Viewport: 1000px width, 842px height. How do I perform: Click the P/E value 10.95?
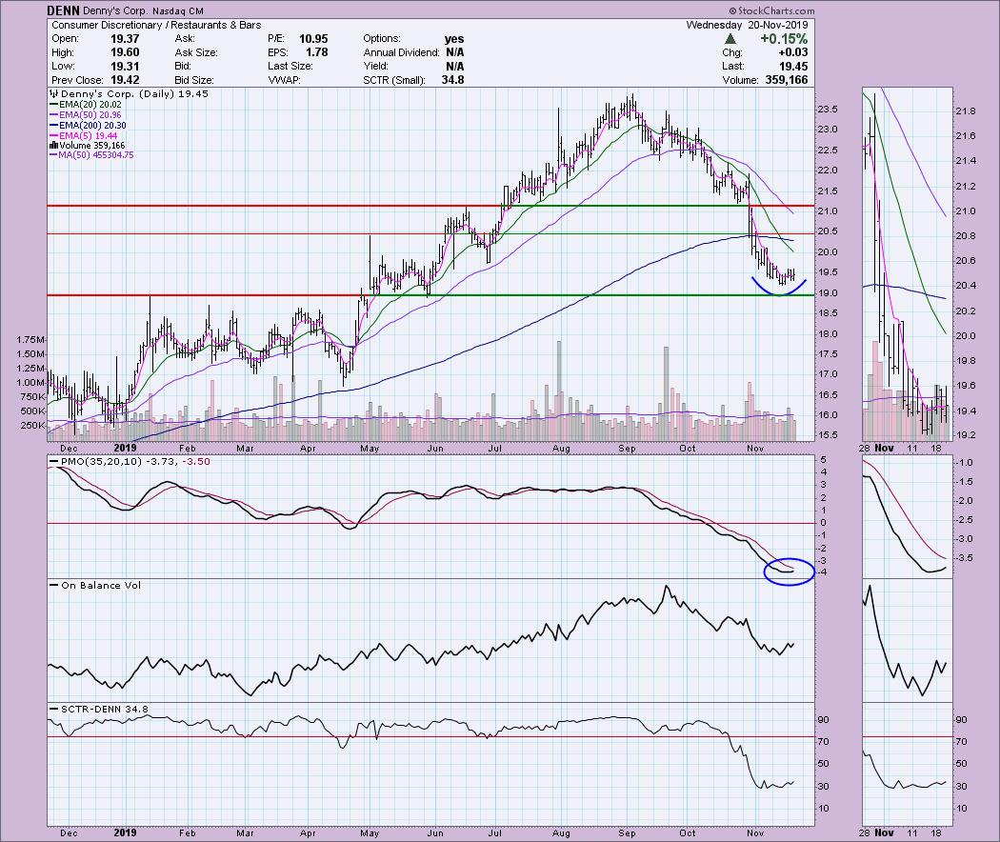coord(313,39)
